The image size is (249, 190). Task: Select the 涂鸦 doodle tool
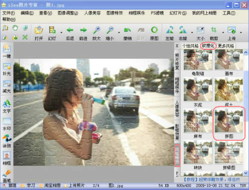7,141
